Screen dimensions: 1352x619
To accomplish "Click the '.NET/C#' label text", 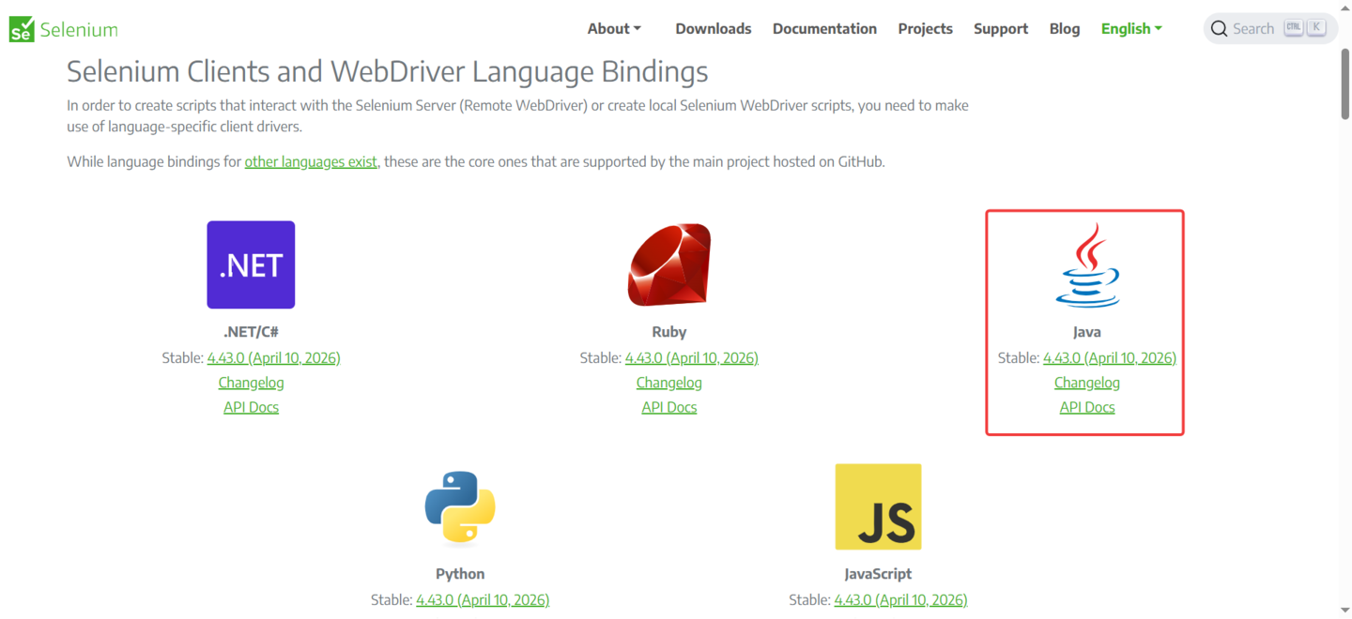I will (x=251, y=332).
